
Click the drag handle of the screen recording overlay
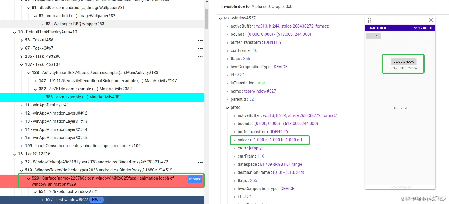coord(369,20)
